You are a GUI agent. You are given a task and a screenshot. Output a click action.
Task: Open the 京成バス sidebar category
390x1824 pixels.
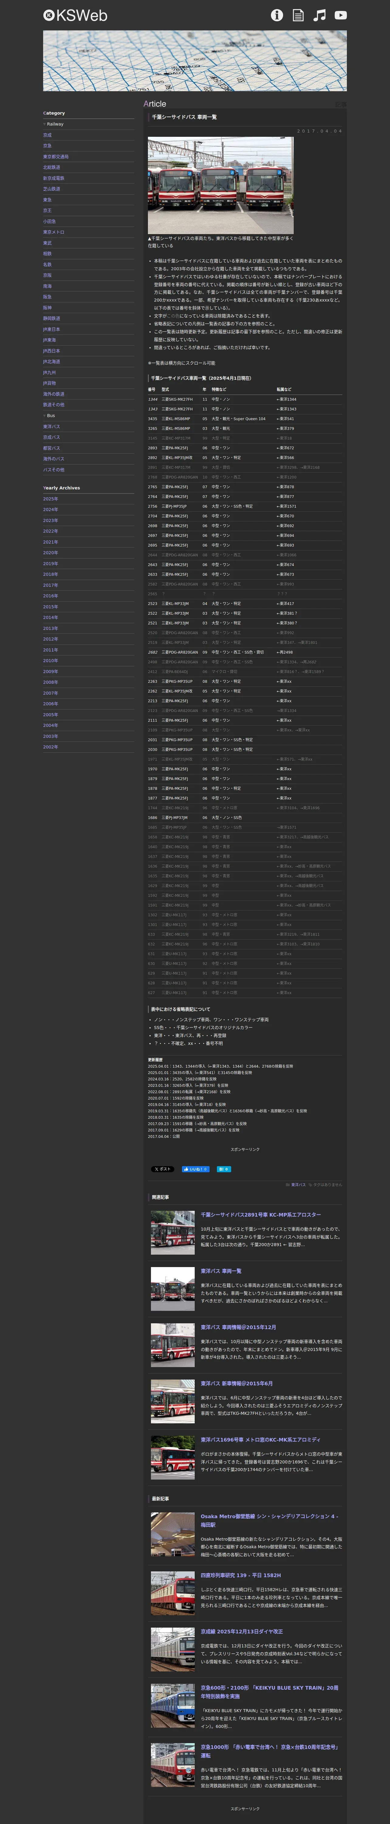[x=52, y=437]
